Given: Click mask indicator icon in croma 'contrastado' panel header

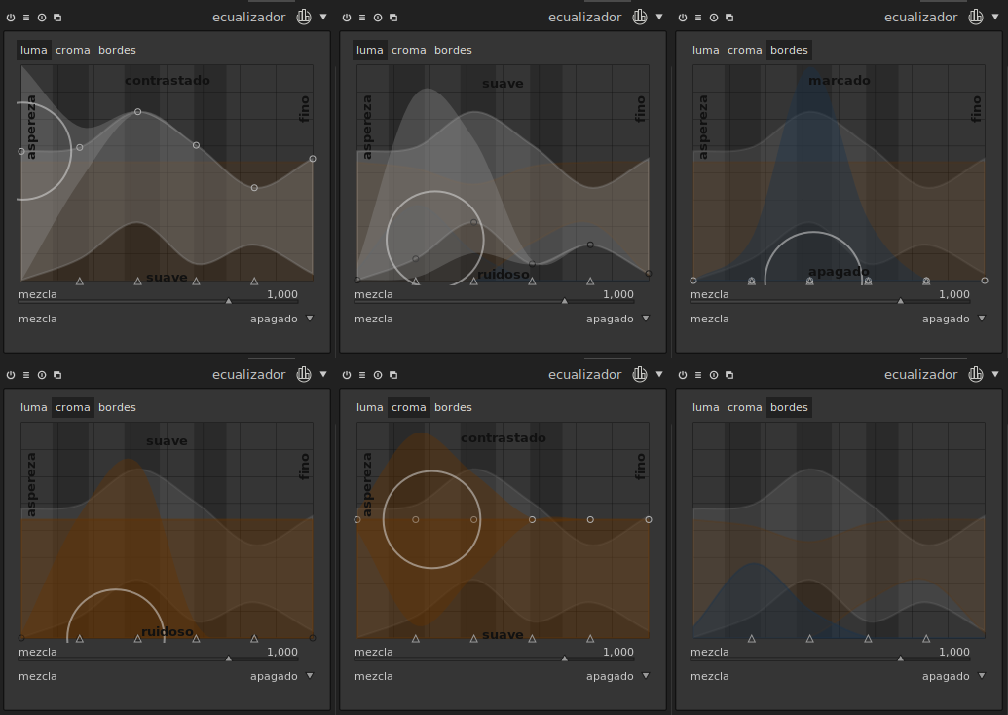Looking at the screenshot, I should (640, 374).
